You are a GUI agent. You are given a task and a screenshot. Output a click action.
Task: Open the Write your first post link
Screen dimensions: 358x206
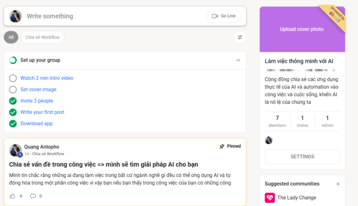tap(42, 112)
